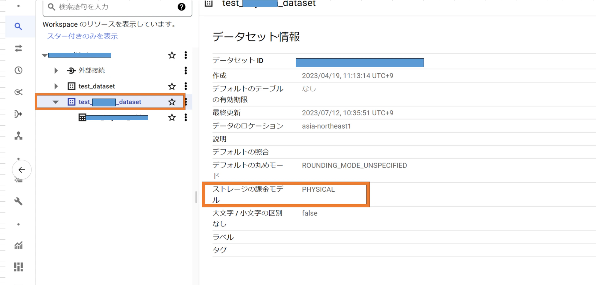Open Data transfers in the sidebar
Screen dimensions: 596x285
click(18, 49)
